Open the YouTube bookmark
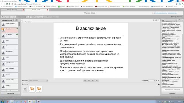 tap(101, 7)
